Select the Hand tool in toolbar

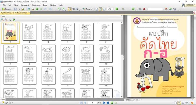point(70,9)
